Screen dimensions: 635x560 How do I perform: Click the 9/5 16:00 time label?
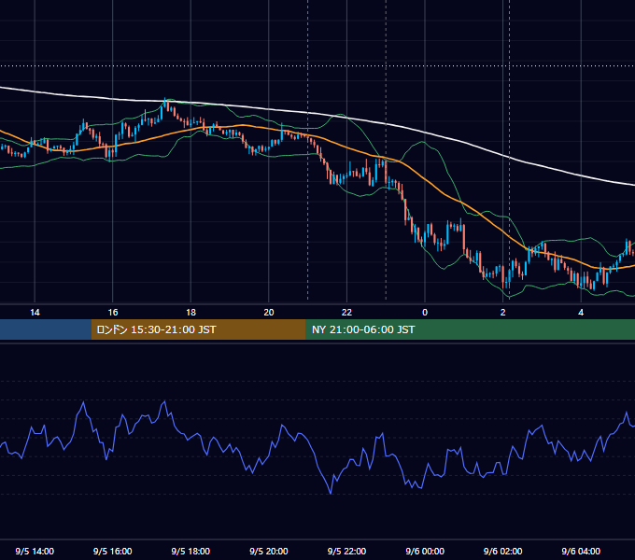[113, 551]
